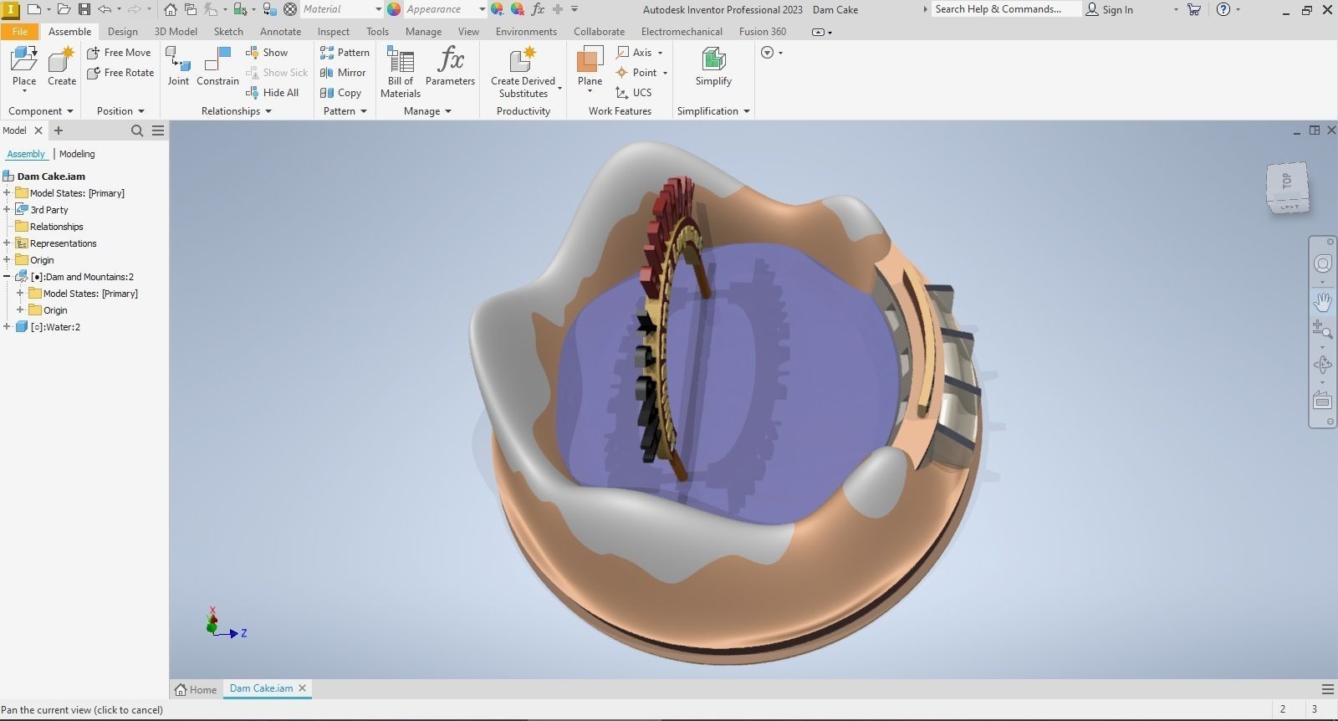Click Hide All relationships
This screenshot has height=721, width=1338.
pos(273,92)
